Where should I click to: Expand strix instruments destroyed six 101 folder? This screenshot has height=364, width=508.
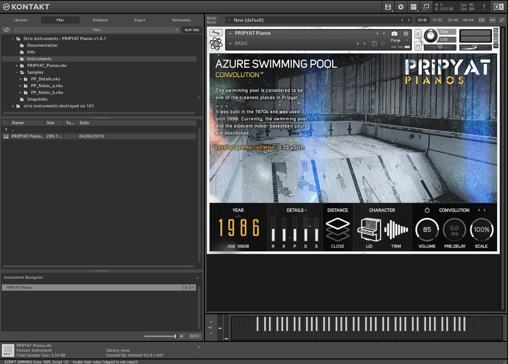pos(13,106)
